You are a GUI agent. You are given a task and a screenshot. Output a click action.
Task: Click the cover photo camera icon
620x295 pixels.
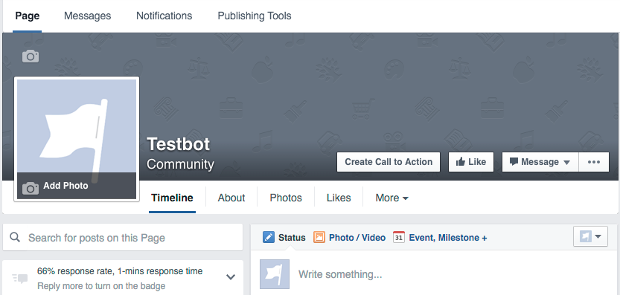click(x=31, y=56)
